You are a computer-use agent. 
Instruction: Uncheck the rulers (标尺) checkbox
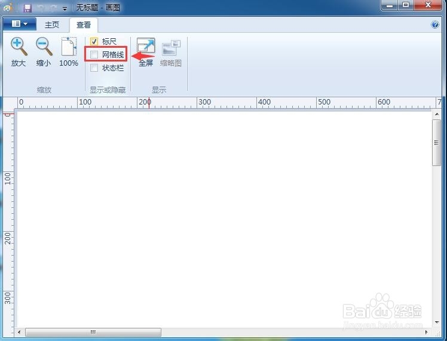pos(94,42)
